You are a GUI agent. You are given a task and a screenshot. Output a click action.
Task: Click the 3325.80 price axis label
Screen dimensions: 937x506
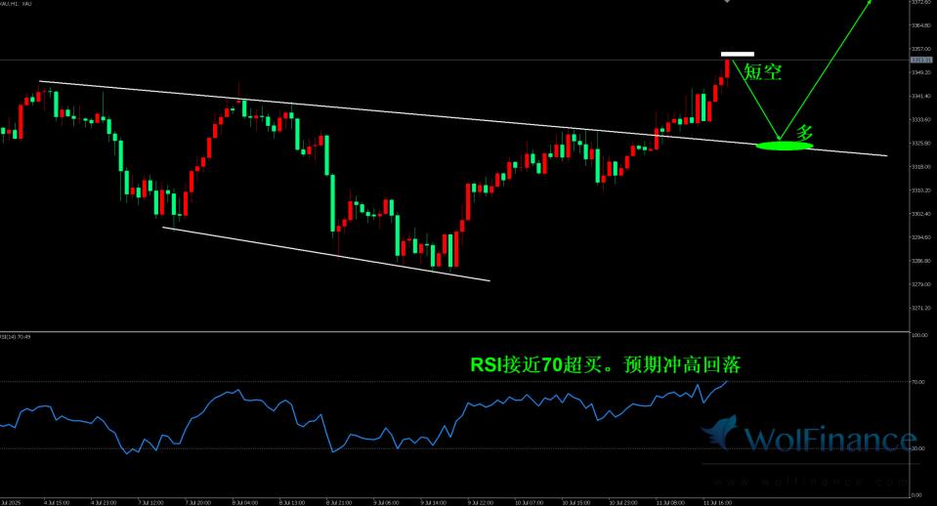(922, 144)
